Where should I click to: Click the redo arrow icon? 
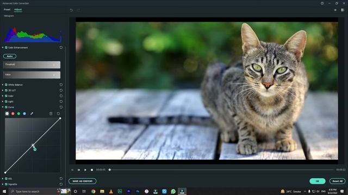(78, 10)
